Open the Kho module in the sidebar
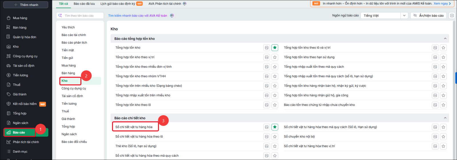Viewport: 457px width, 160px height. tap(16, 47)
